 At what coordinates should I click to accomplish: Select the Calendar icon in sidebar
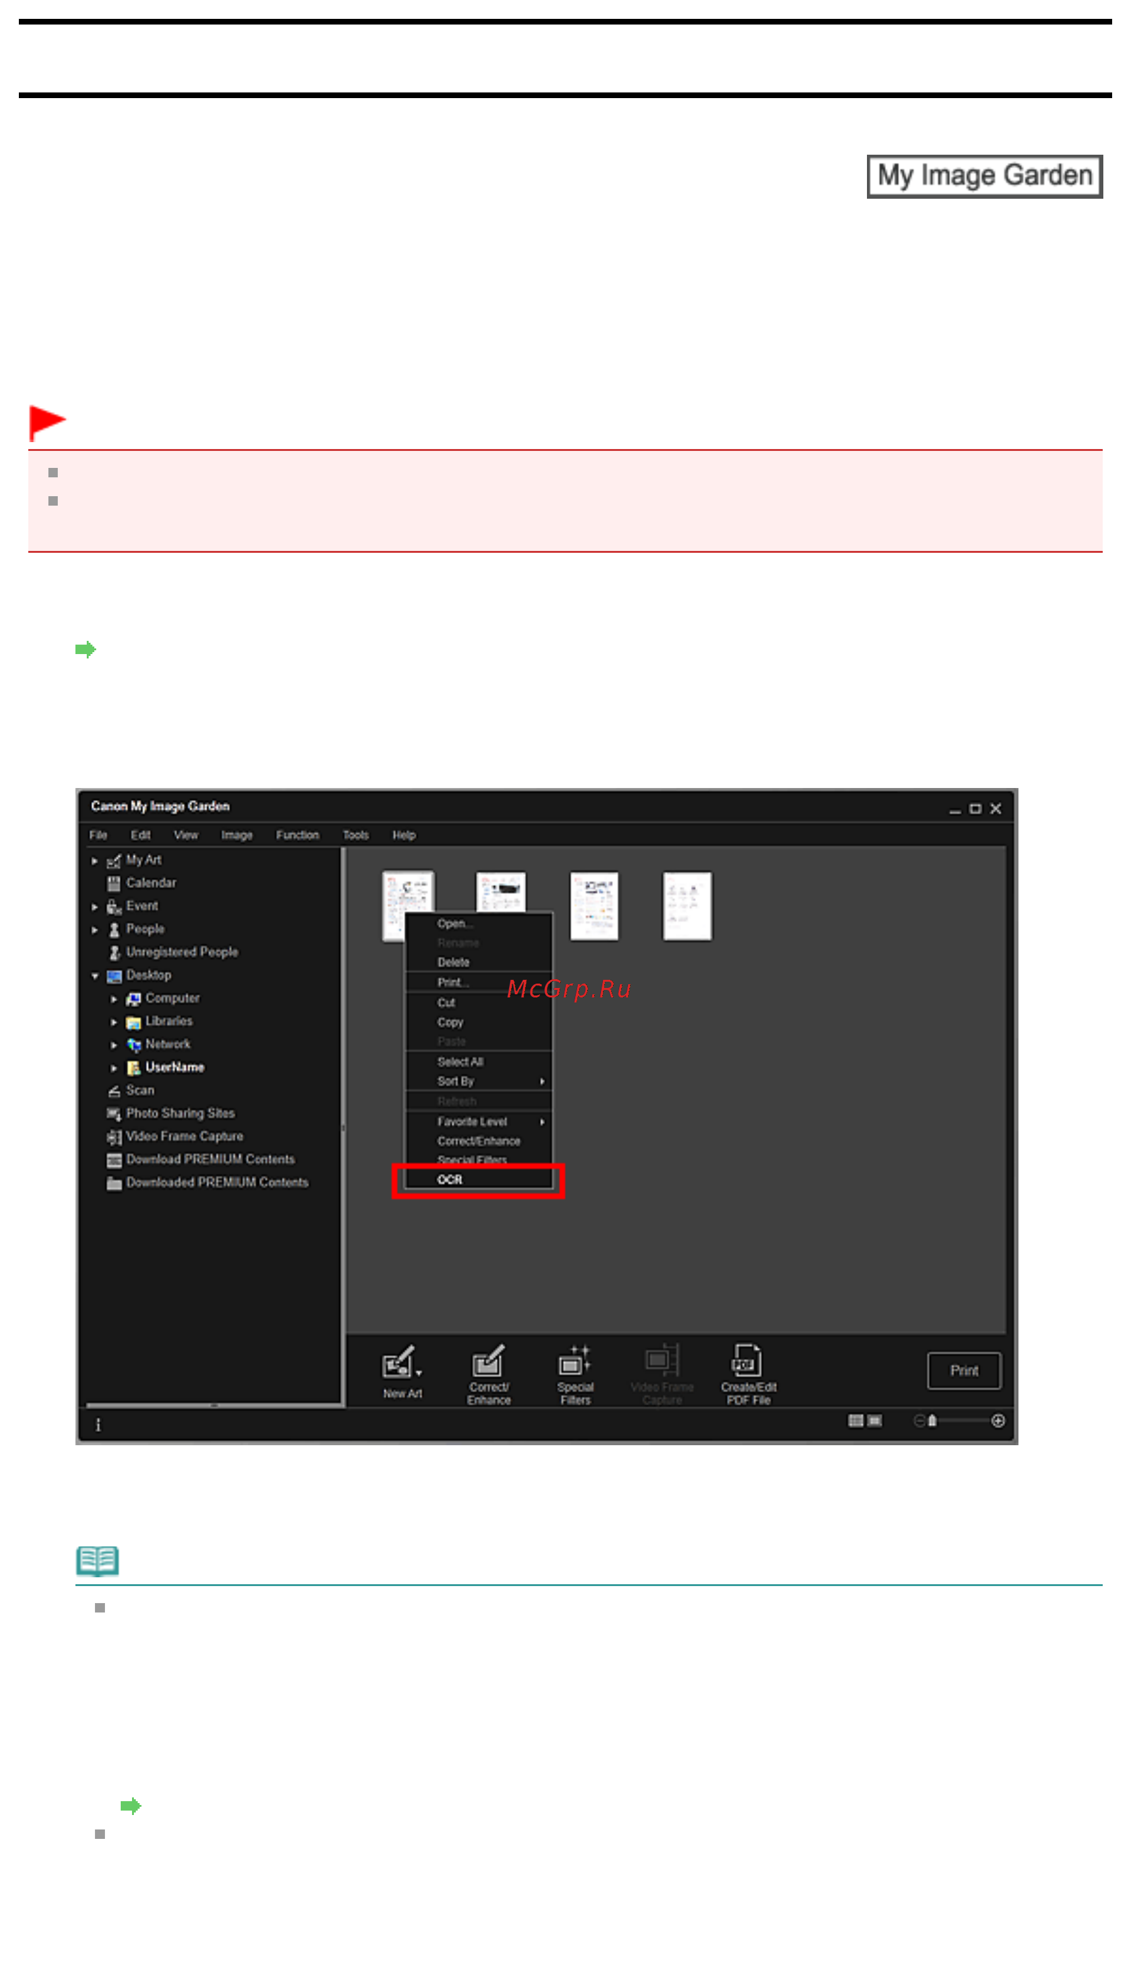click(114, 884)
